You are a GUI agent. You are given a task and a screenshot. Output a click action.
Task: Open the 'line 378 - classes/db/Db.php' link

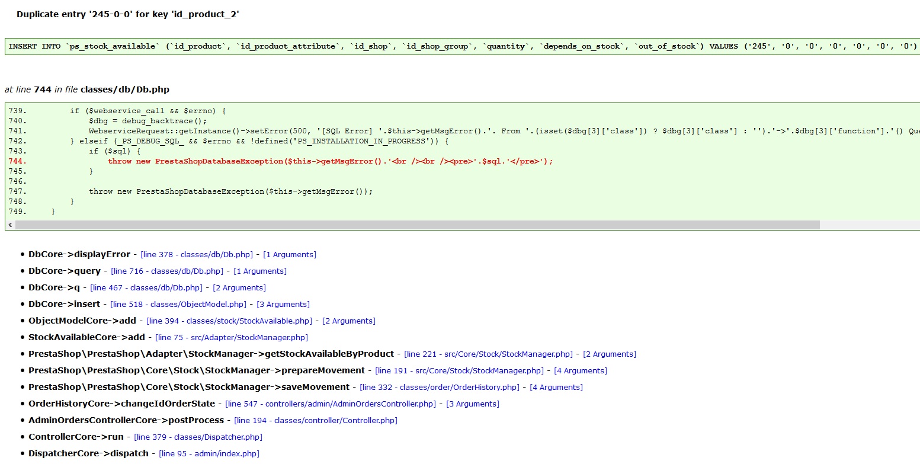coord(196,254)
